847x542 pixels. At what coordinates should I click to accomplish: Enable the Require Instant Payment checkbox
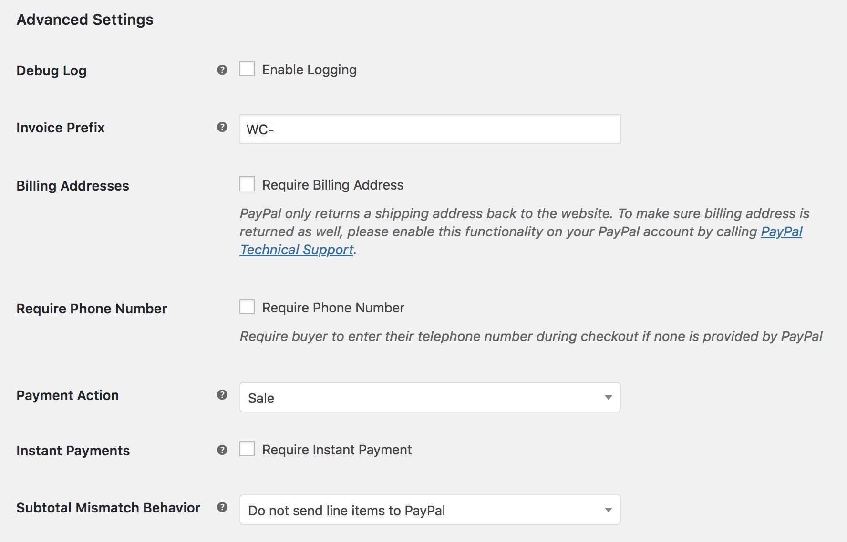247,448
